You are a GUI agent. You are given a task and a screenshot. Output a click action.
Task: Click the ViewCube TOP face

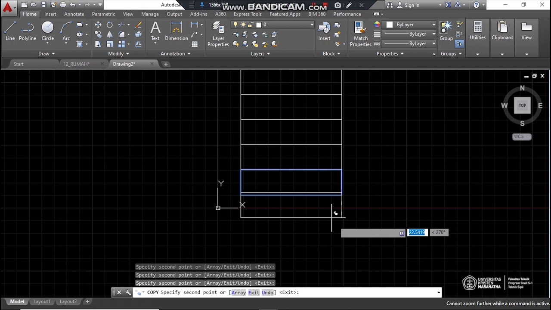click(522, 105)
